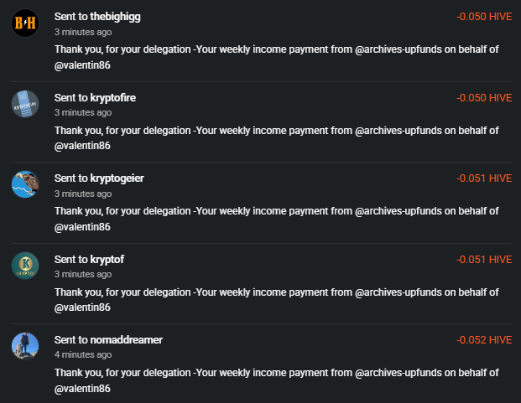Select the -0.051 HIVE amount for kryptogeier
The image size is (521, 403).
[484, 178]
